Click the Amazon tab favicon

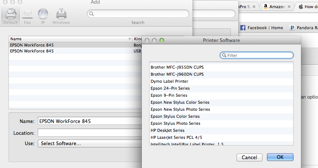point(266,7)
